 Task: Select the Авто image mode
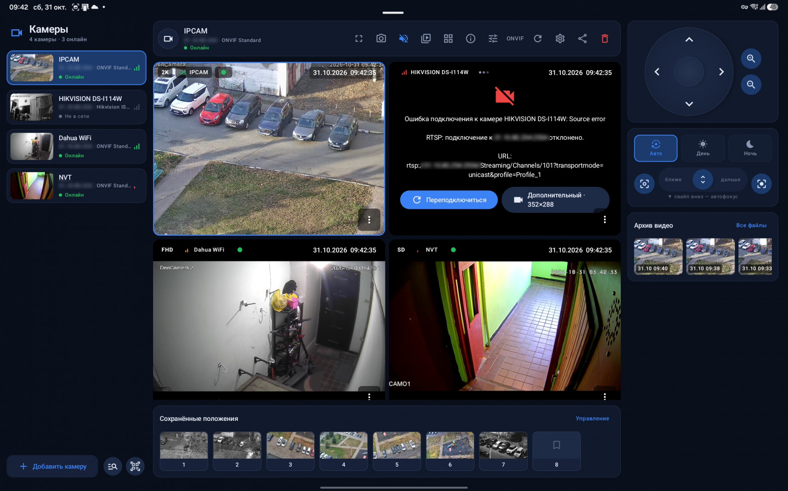pos(656,148)
